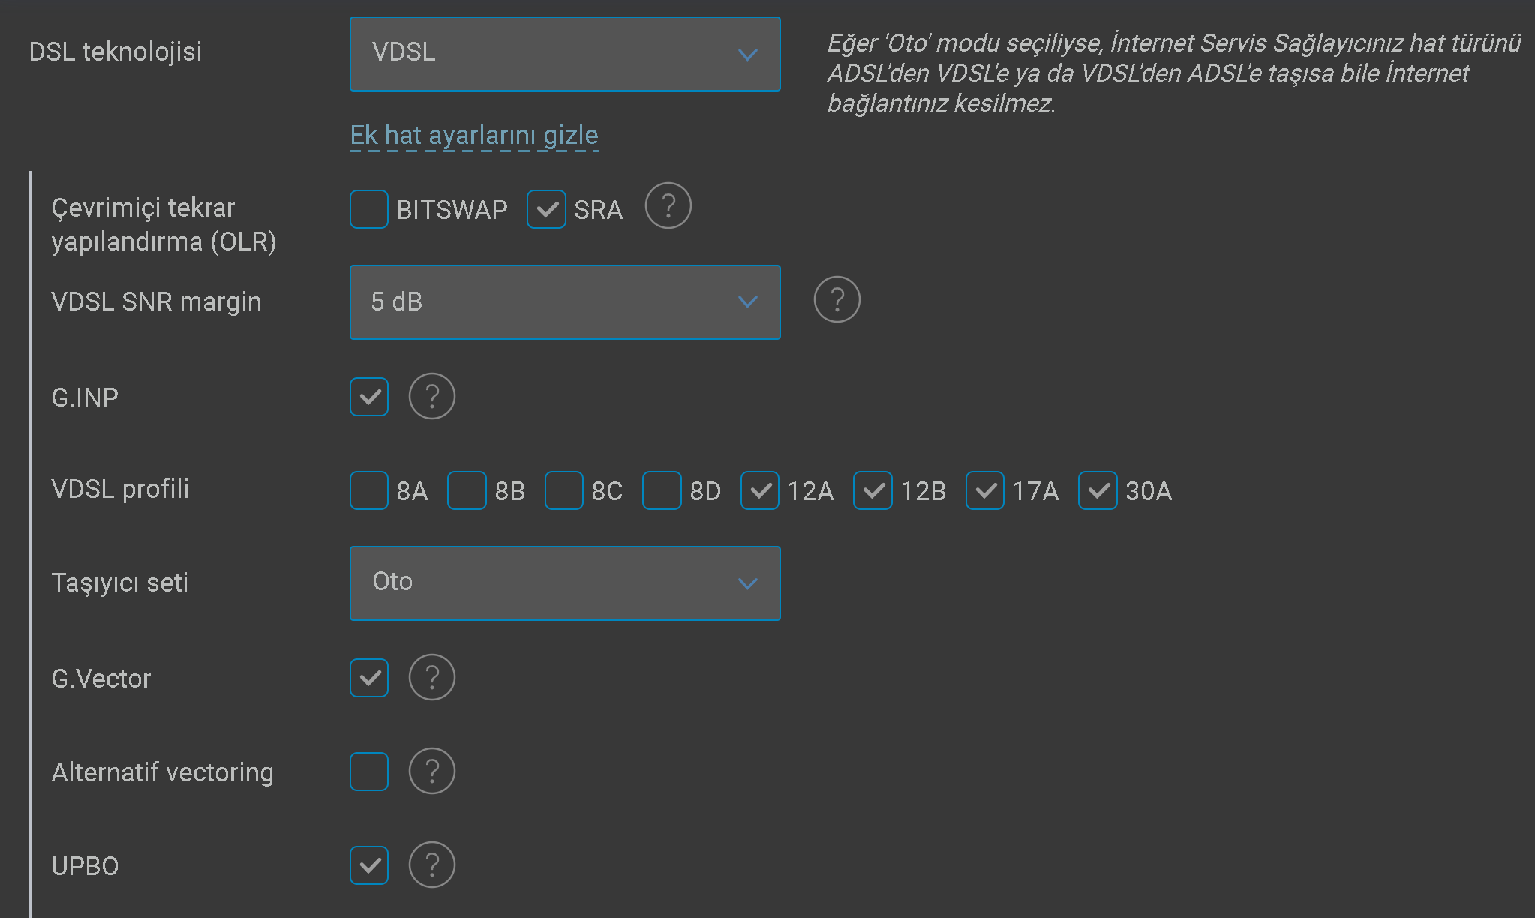This screenshot has width=1535, height=918.
Task: Tick the 8D VDSL profile
Action: [x=662, y=490]
